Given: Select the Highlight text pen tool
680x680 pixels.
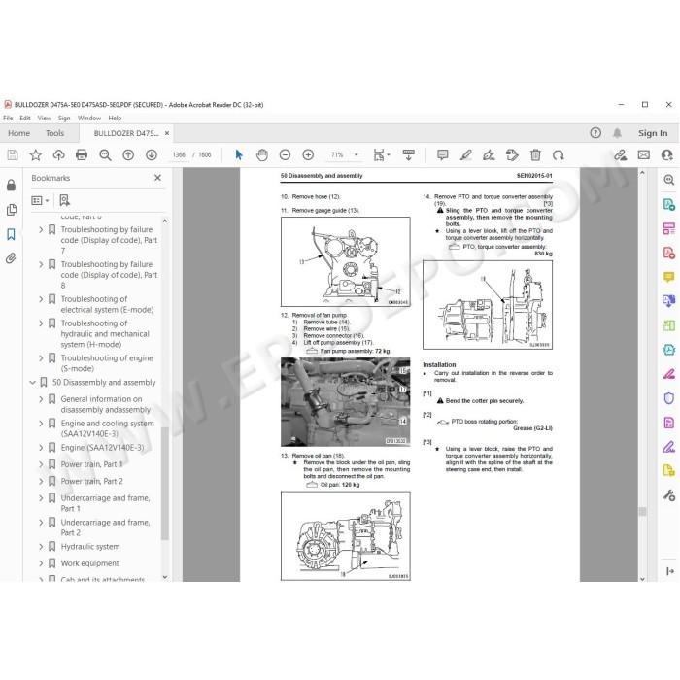Looking at the screenshot, I should coord(465,154).
